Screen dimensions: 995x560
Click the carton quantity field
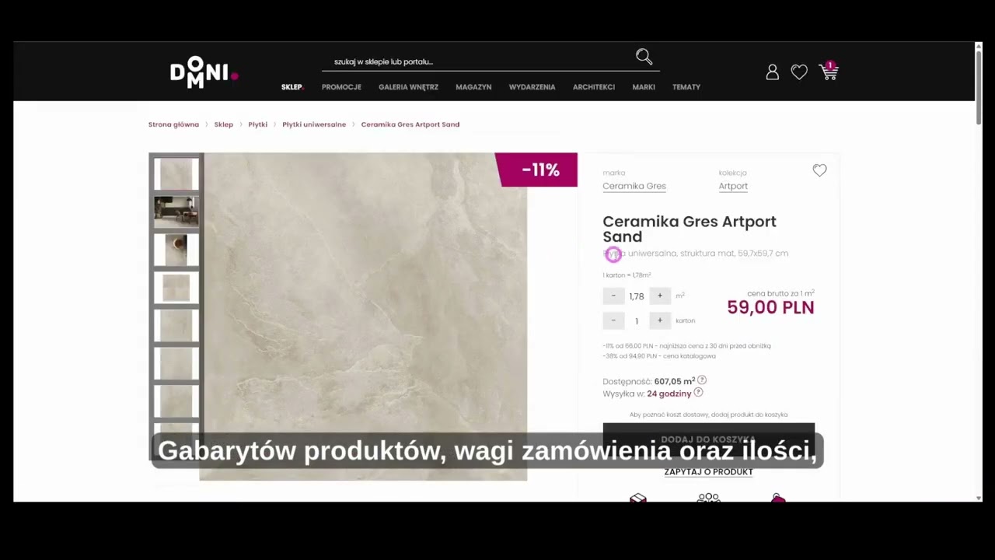click(x=637, y=321)
